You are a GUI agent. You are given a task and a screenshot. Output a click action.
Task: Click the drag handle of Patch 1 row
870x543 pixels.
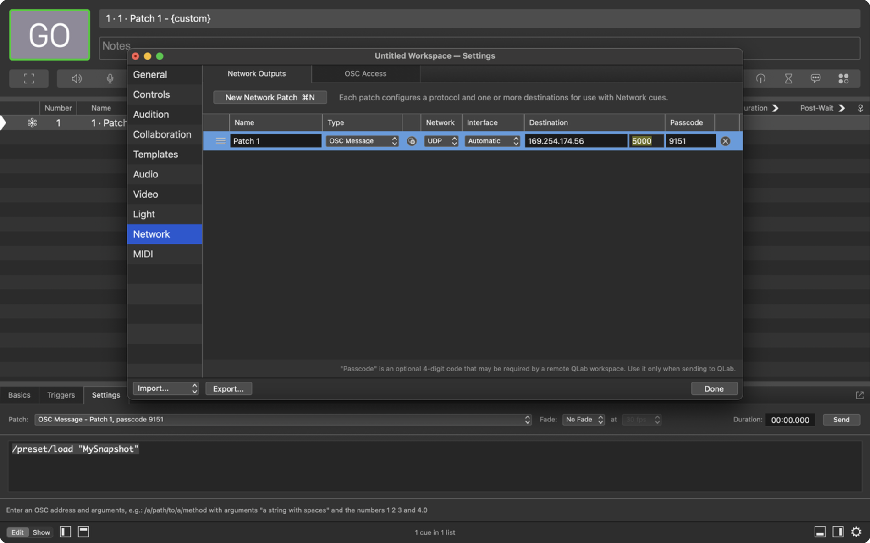(x=220, y=141)
